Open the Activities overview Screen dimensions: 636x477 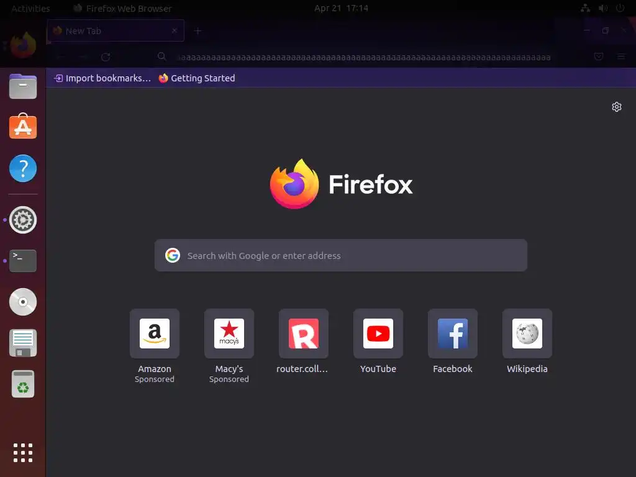(30, 9)
